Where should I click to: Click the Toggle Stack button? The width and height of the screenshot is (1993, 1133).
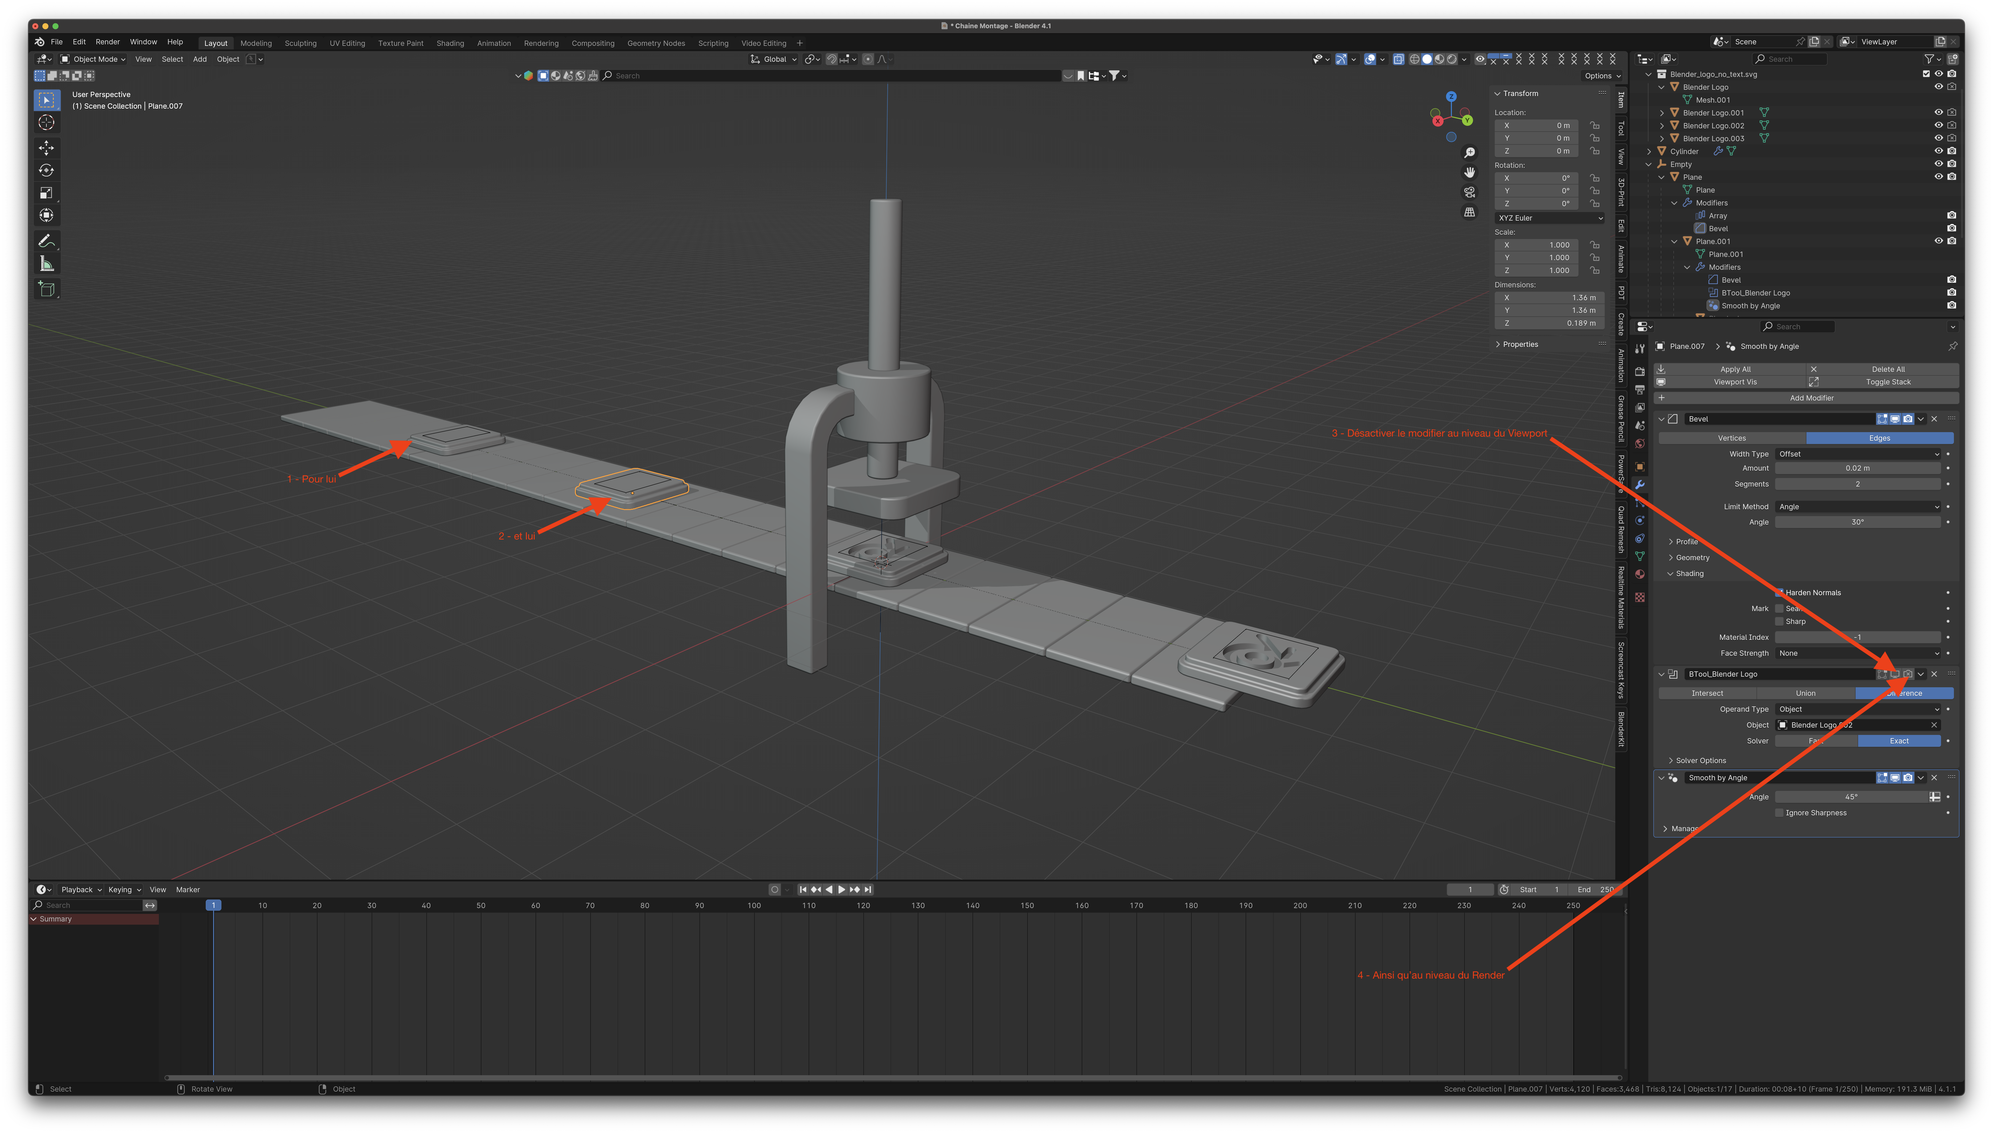click(x=1883, y=382)
